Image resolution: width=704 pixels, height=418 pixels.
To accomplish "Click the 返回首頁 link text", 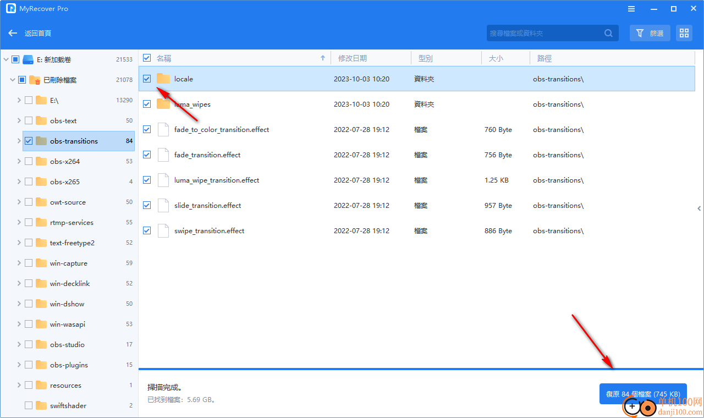I will tap(38, 33).
